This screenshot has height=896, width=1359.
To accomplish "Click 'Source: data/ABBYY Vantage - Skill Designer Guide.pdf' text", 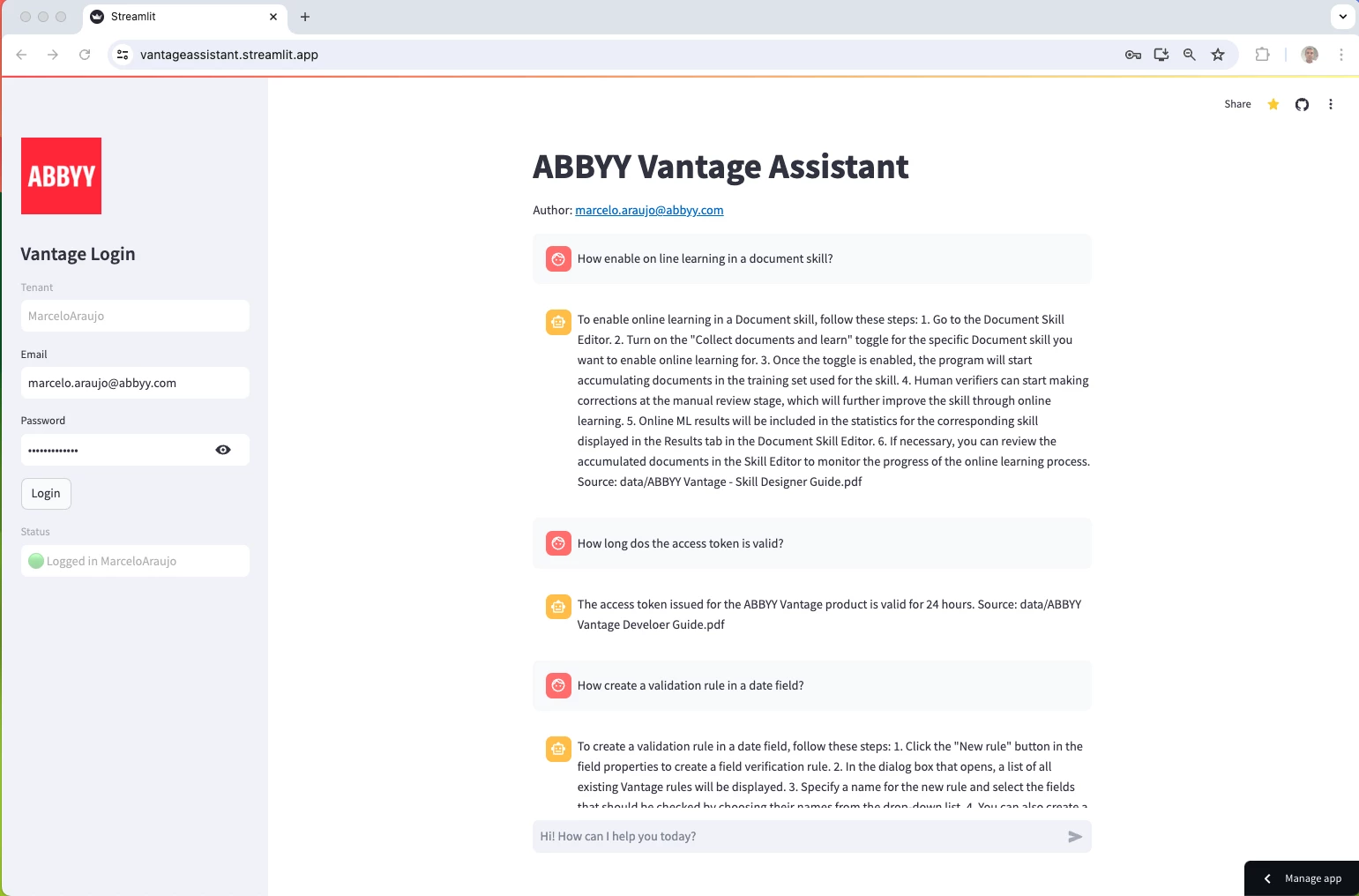I will 720,482.
